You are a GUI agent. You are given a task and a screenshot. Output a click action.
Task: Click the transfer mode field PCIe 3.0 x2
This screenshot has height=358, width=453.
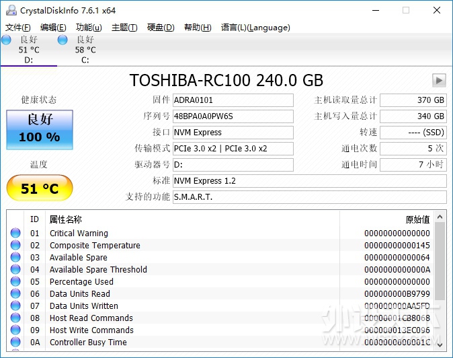233,149
